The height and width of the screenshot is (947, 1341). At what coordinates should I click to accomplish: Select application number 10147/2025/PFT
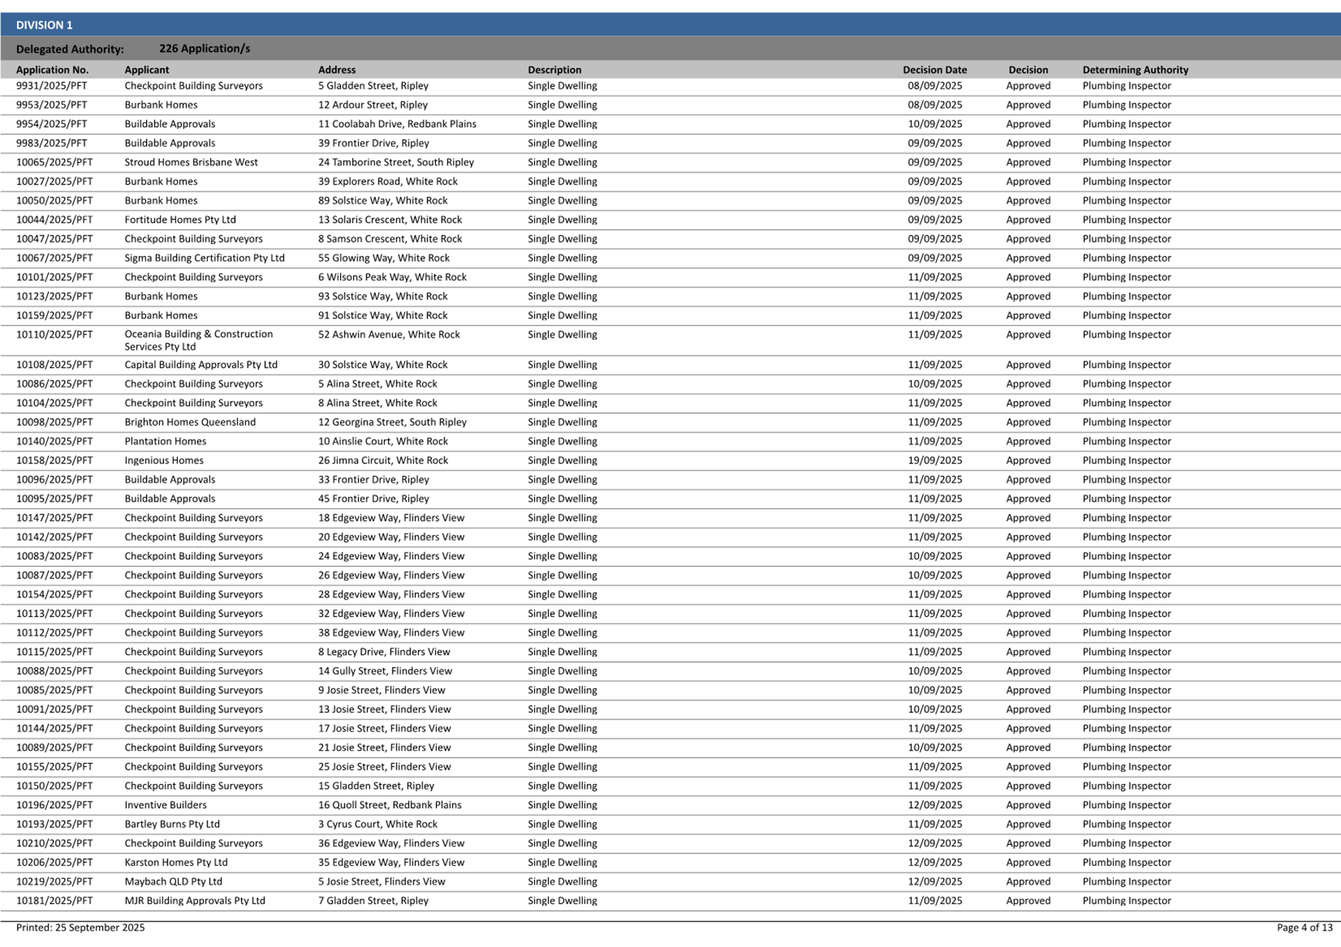[x=54, y=518]
